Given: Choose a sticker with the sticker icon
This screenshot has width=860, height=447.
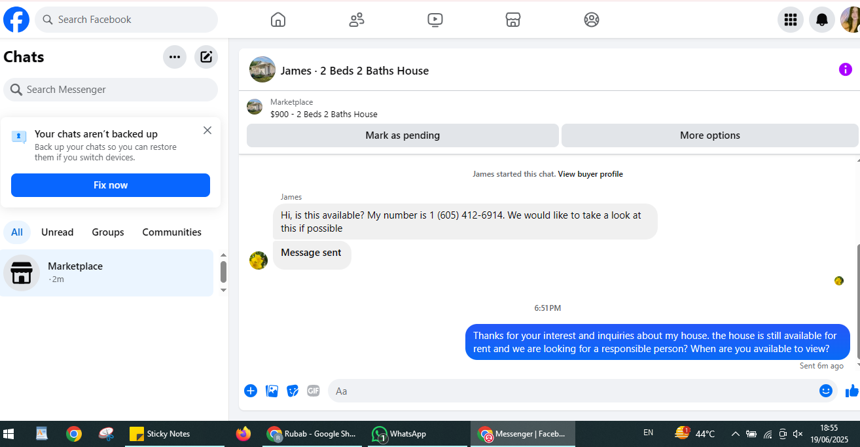Looking at the screenshot, I should point(293,391).
